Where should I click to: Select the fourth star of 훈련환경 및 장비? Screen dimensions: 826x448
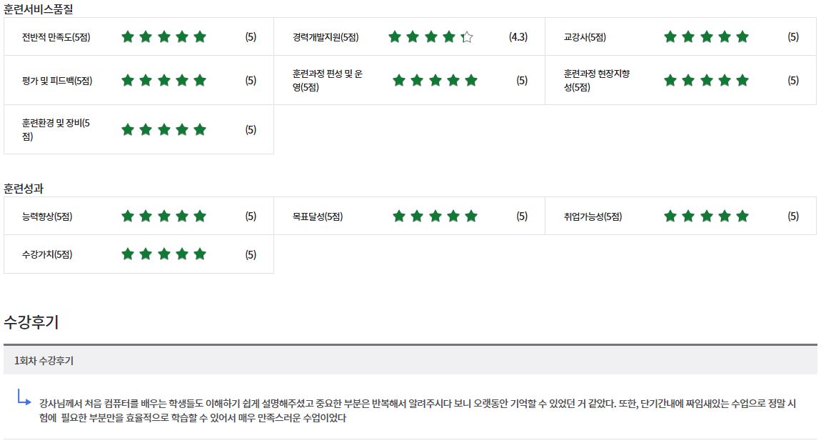(x=182, y=130)
